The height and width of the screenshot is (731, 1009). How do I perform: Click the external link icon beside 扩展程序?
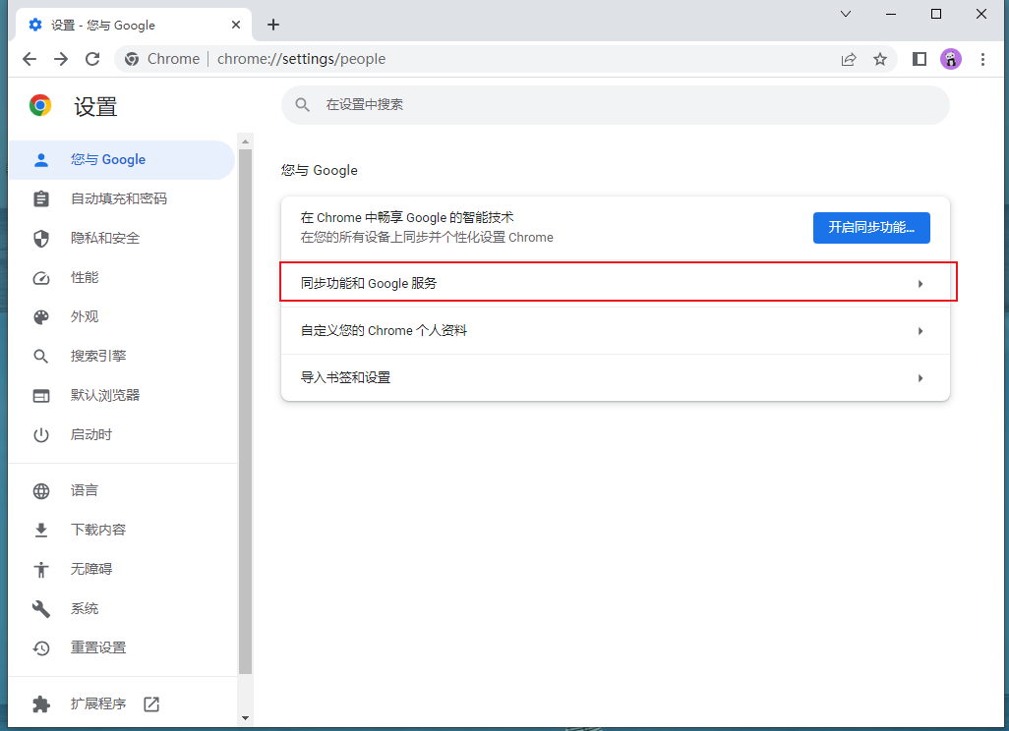click(151, 704)
